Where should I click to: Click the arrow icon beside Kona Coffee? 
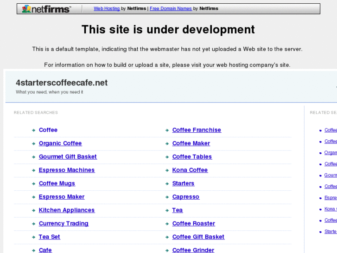point(167,170)
